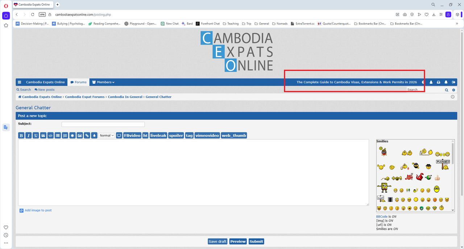464x249 pixels.
Task: Open the forum hamburger quick links menu
Action: [20, 82]
